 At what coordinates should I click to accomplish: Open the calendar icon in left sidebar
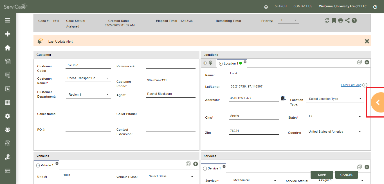8,102
